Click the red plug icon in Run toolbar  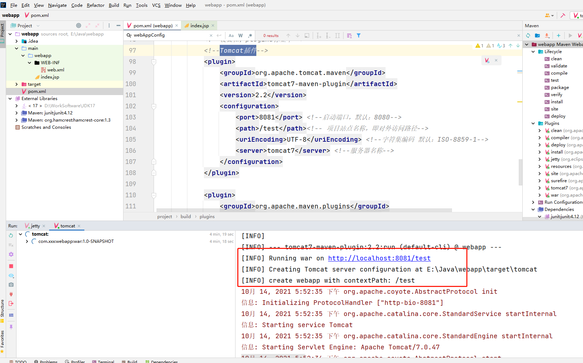[x=11, y=294]
